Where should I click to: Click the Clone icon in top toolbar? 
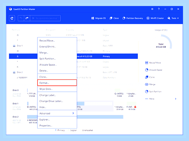(x=111, y=18)
